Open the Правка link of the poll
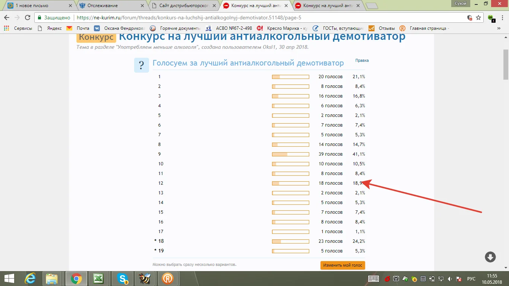 361,60
